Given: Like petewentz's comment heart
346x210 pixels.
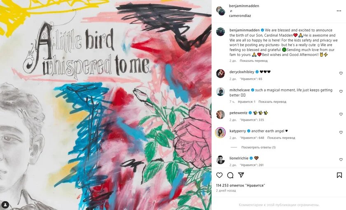Looking at the screenshot, I should [x=341, y=114].
